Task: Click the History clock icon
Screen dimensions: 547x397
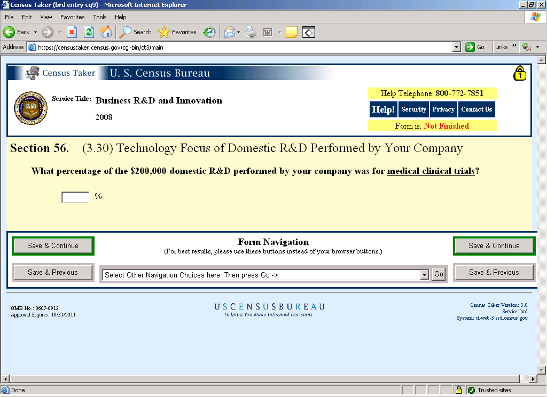Action: pos(209,32)
